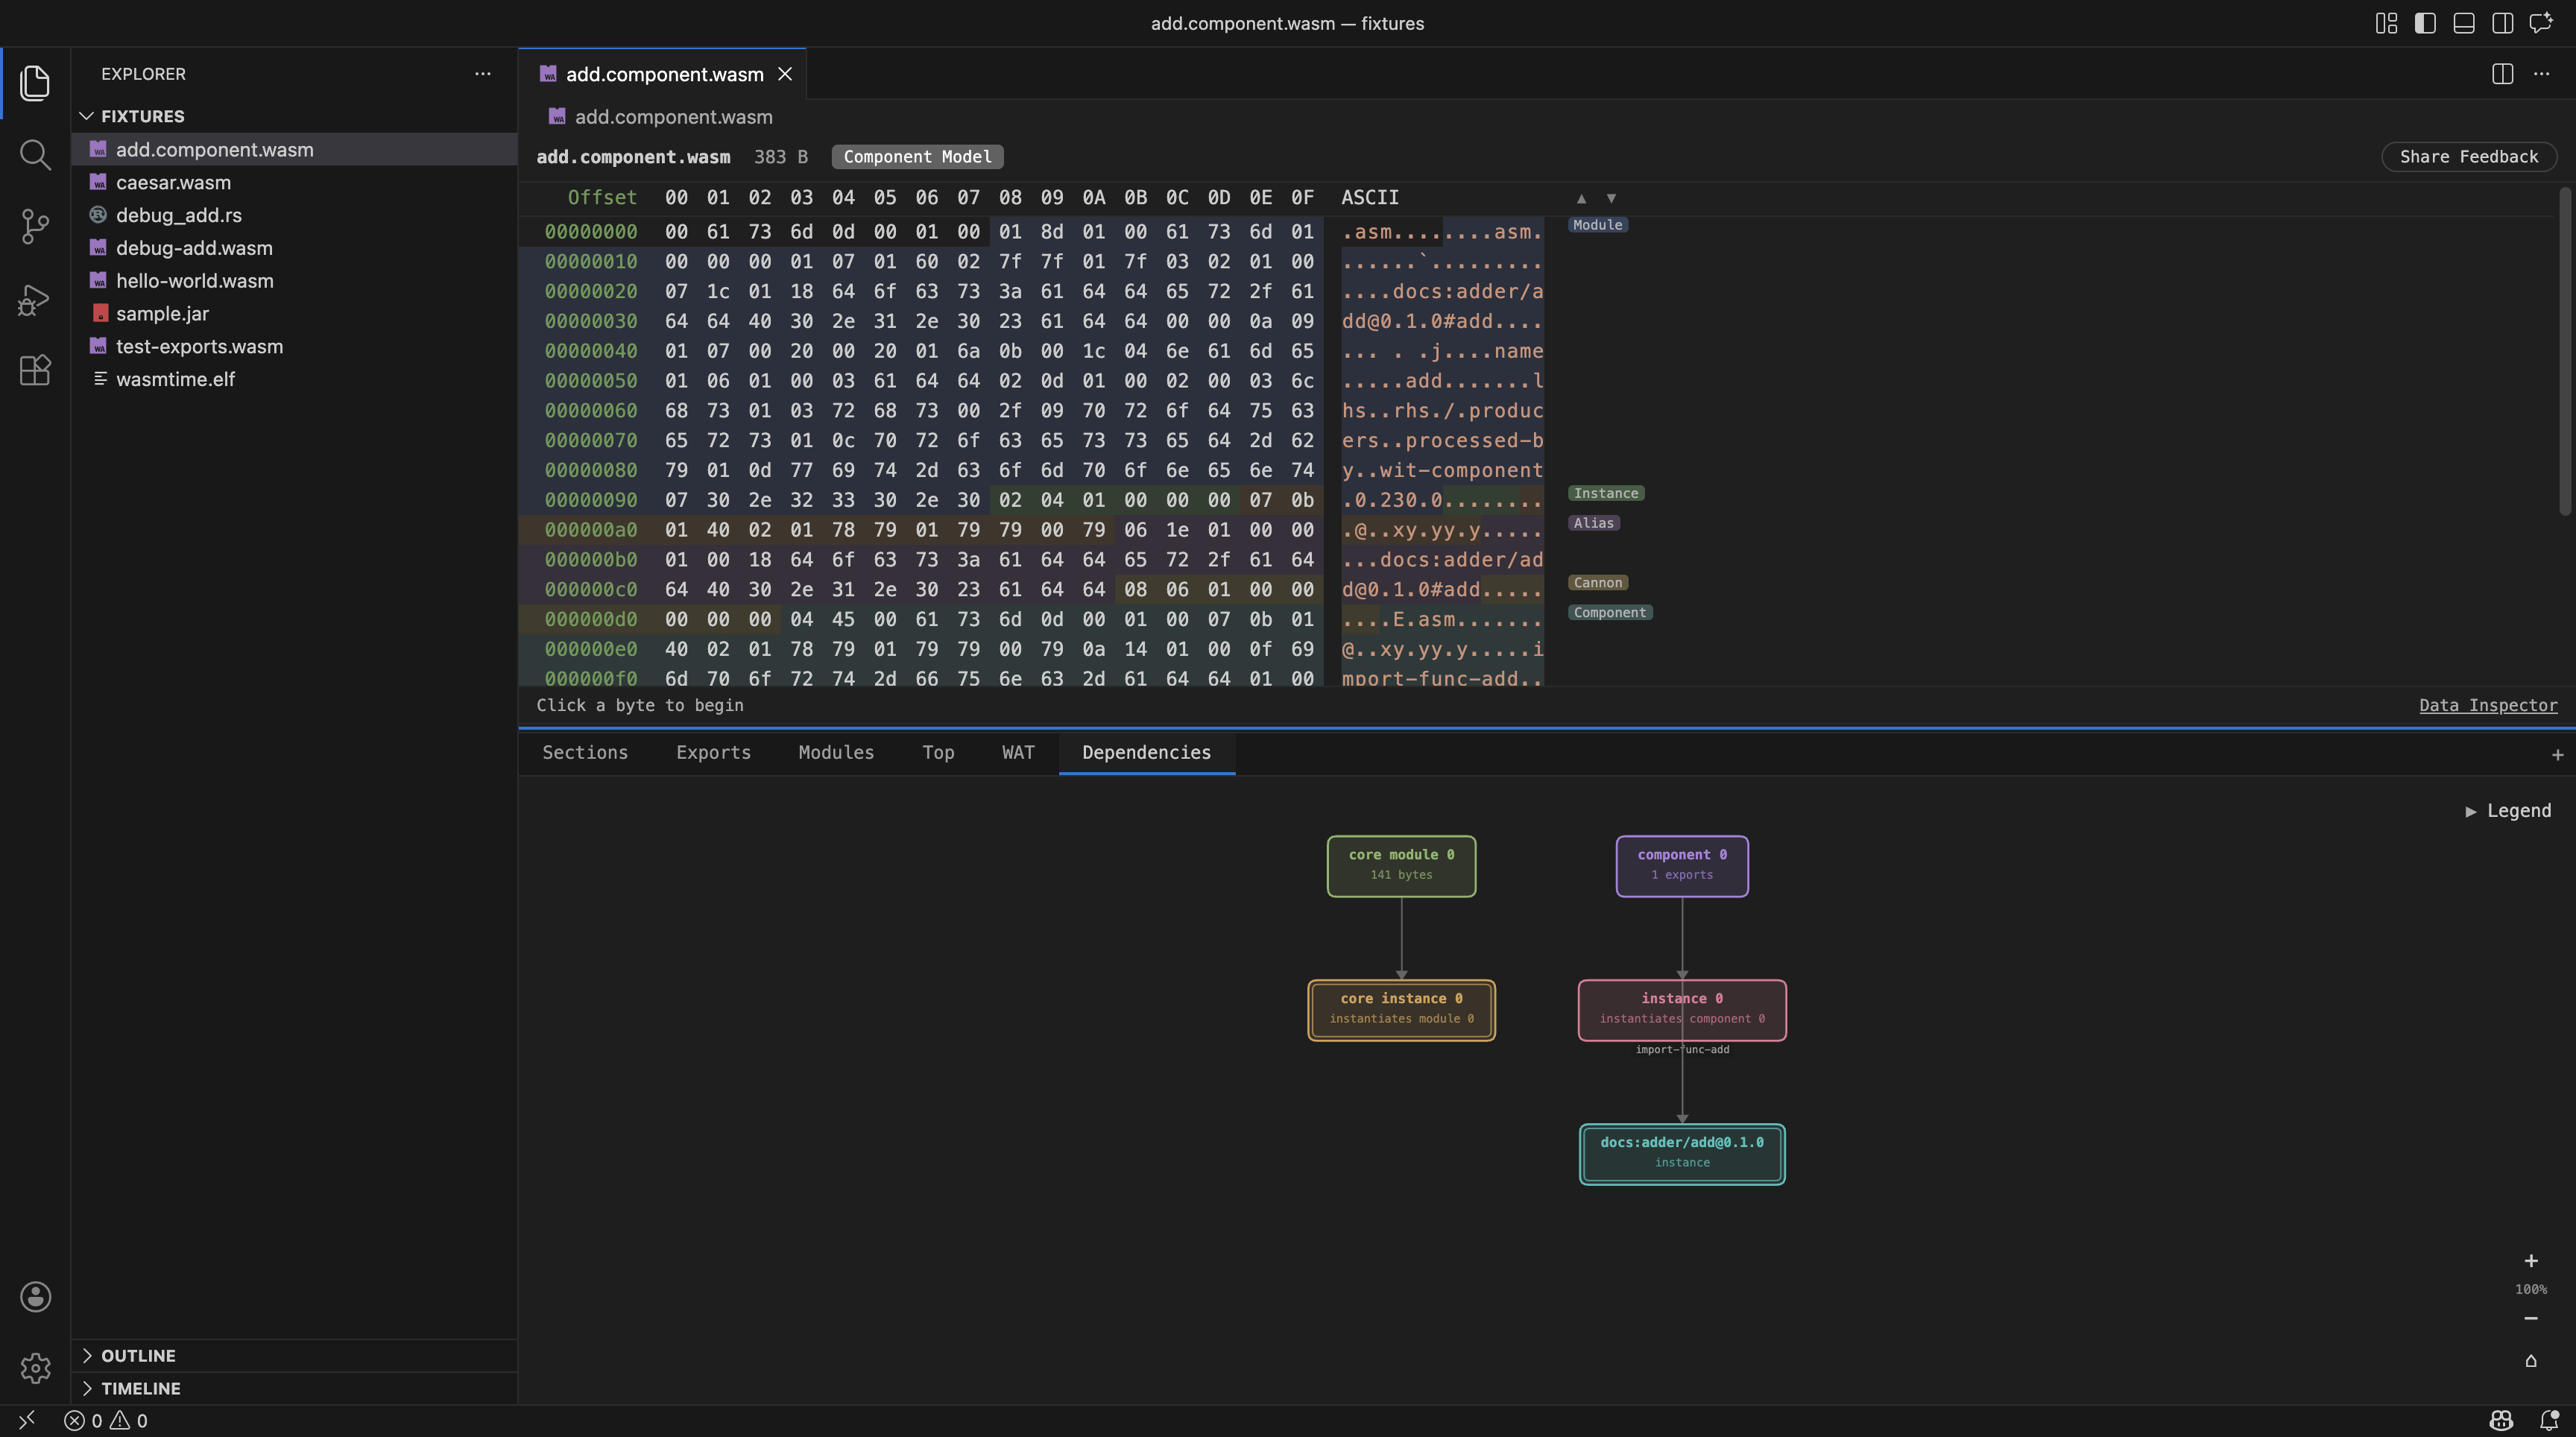Open editor more actions ellipsis menu
The width and height of the screenshot is (2576, 1437).
click(x=2541, y=74)
